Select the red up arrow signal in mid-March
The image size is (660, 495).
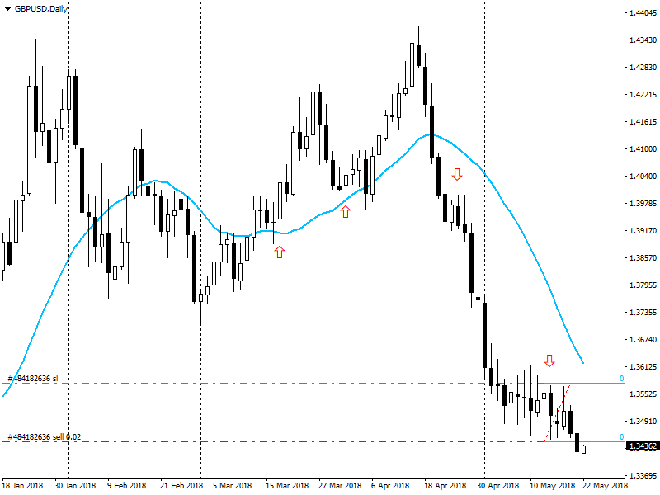[x=279, y=253]
